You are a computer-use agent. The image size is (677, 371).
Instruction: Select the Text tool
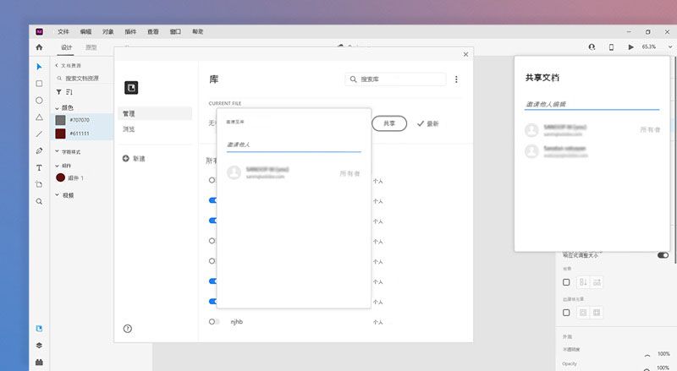coord(39,167)
